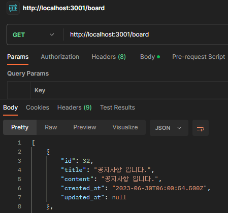Image resolution: width=228 pixels, height=213 pixels.
Task: Click the request title http://localhost:3001/board
Action: pyautogui.click(x=63, y=8)
